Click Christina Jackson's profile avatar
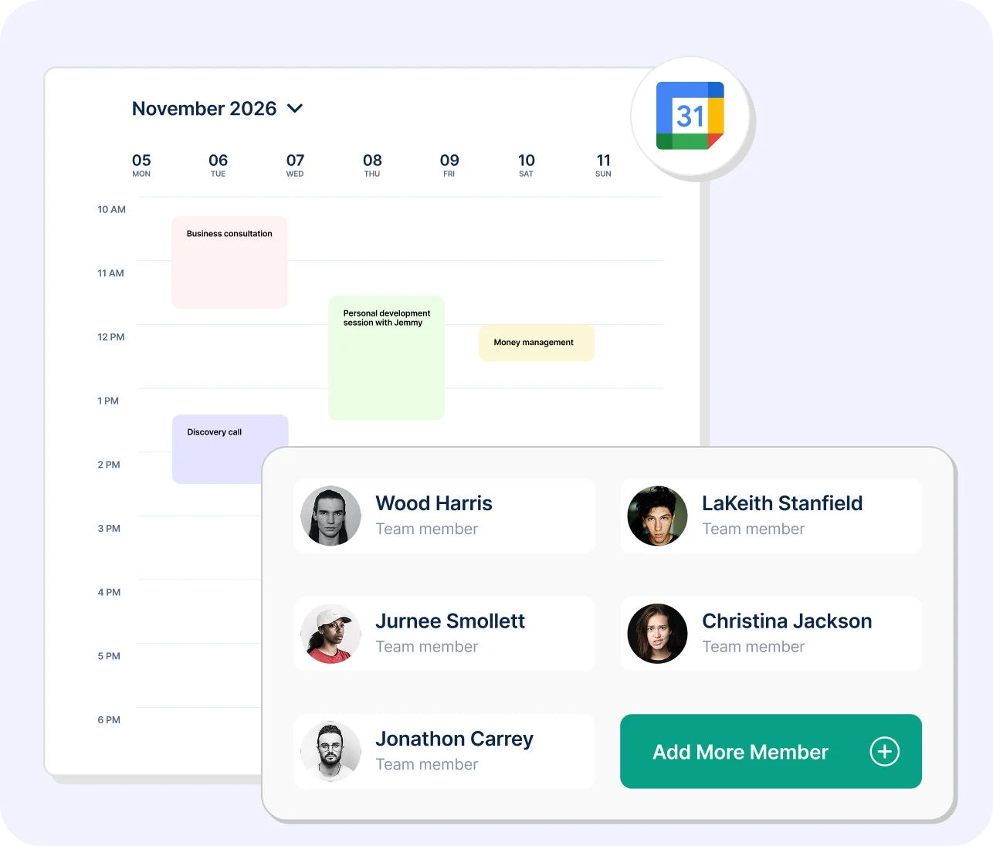This screenshot has height=846, width=993. point(657,634)
